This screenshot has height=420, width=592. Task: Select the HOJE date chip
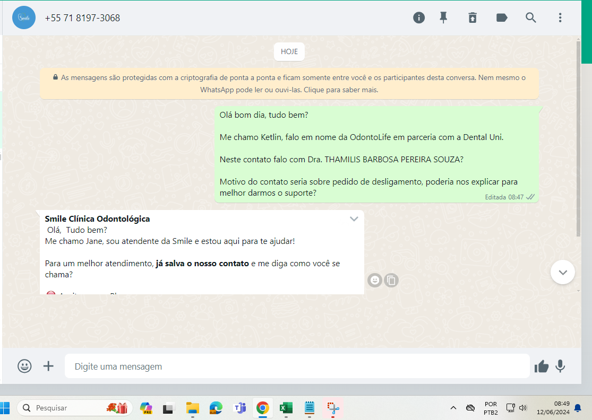[x=289, y=51]
